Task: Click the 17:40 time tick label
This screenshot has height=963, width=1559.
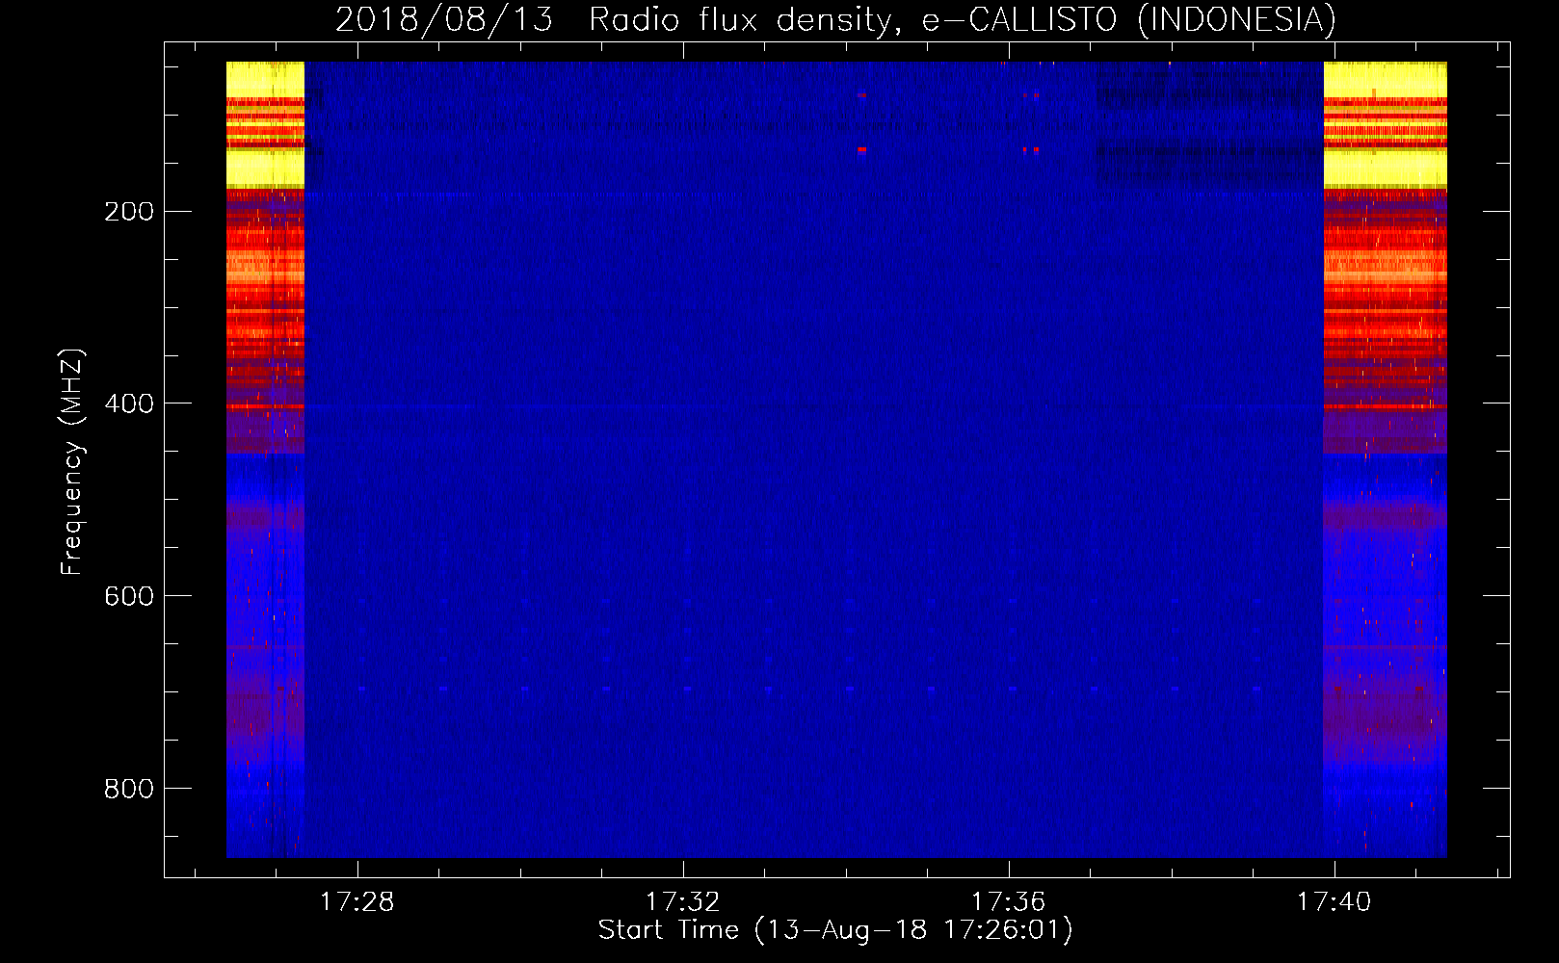Action: pyautogui.click(x=1334, y=902)
